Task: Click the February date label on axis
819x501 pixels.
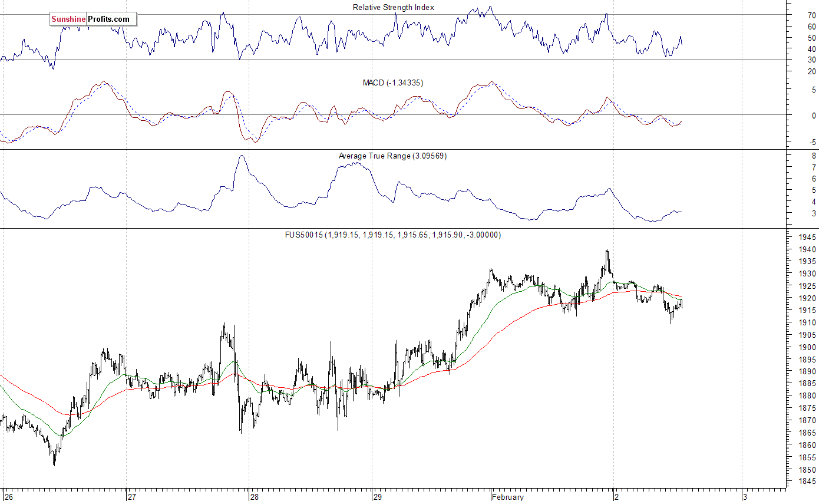Action: pos(508,497)
